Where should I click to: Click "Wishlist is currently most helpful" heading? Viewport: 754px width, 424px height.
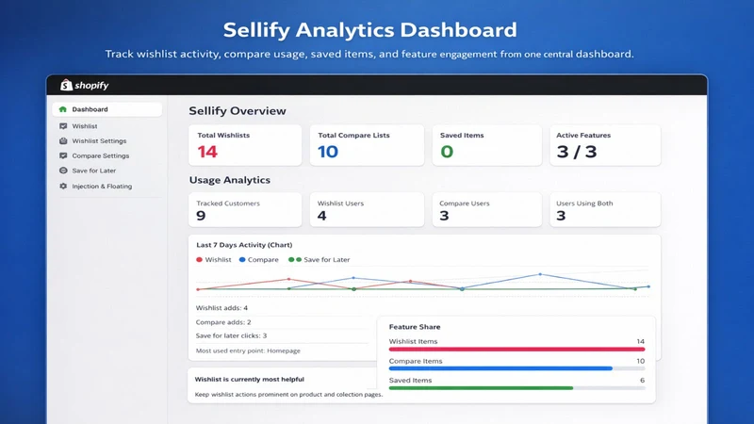coord(250,380)
